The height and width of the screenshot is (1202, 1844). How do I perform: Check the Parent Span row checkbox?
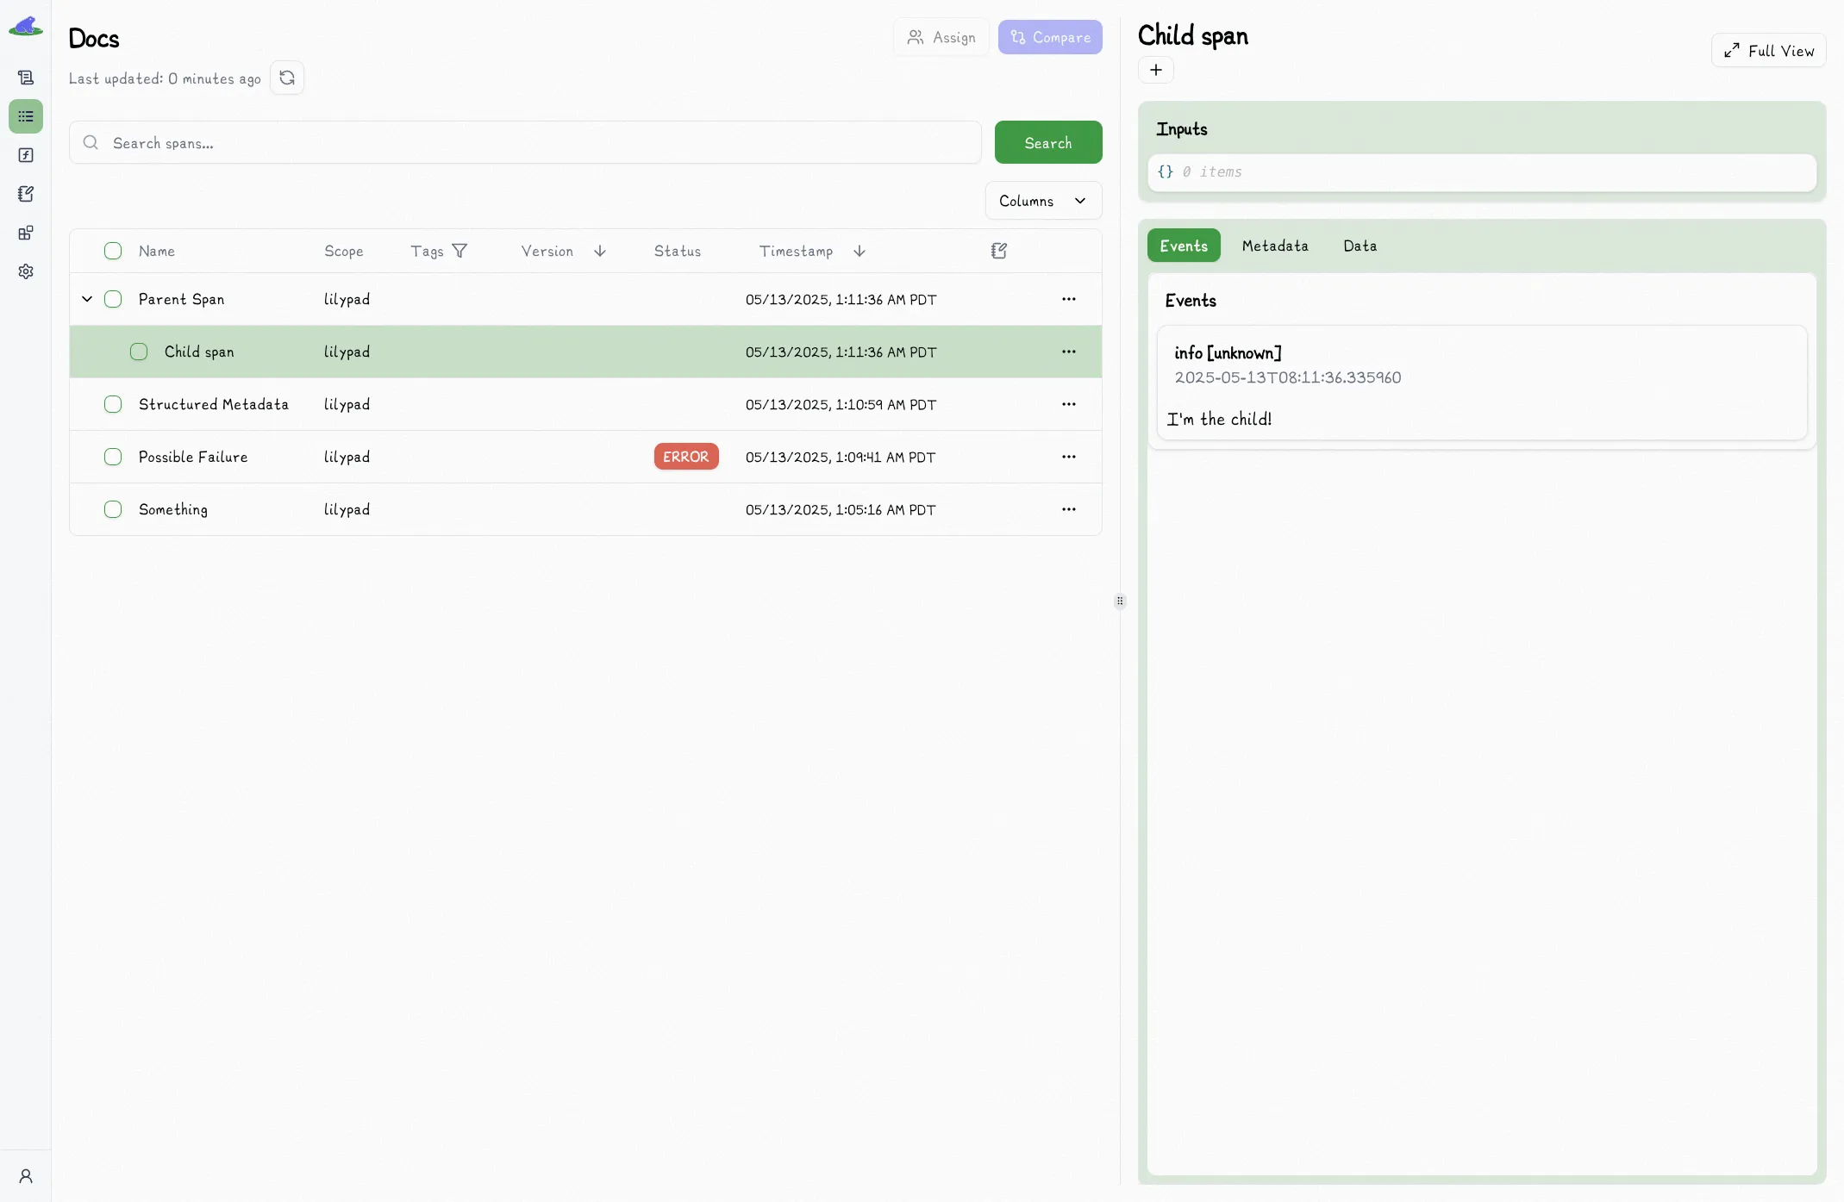point(113,299)
